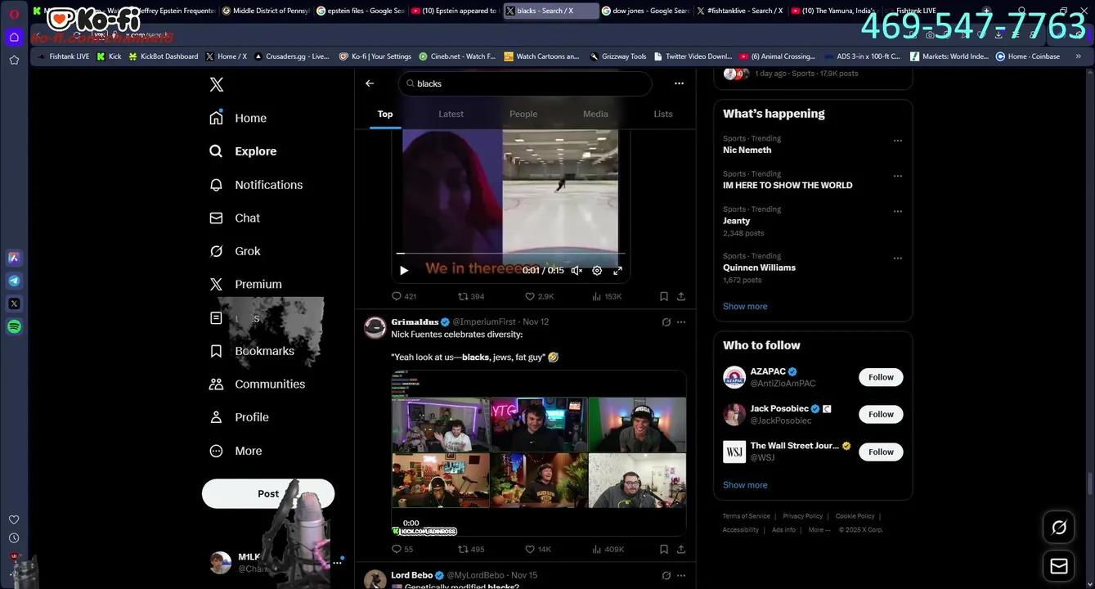Switch to the Latest search tab
Screen dimensions: 1095x589
click(451, 114)
